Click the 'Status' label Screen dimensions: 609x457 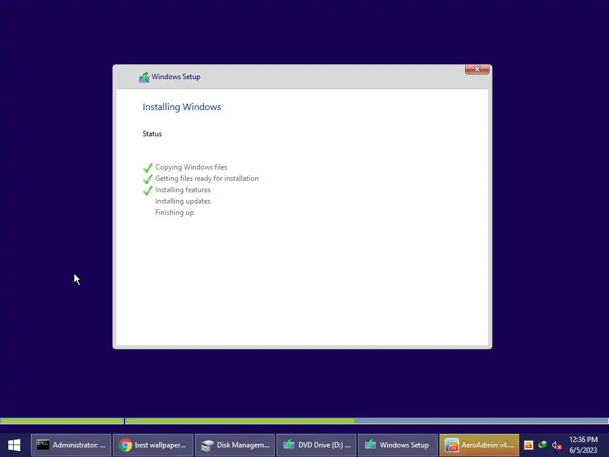(x=152, y=134)
